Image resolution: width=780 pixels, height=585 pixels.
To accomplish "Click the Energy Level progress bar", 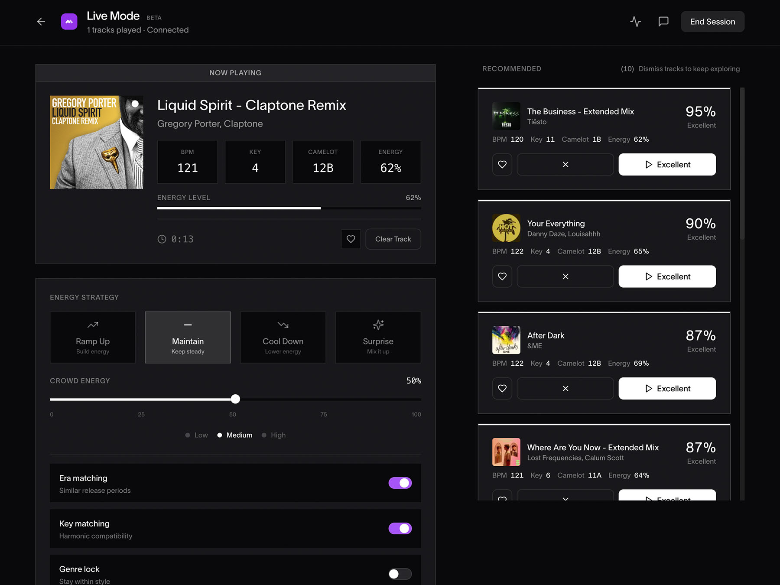I will [x=289, y=208].
